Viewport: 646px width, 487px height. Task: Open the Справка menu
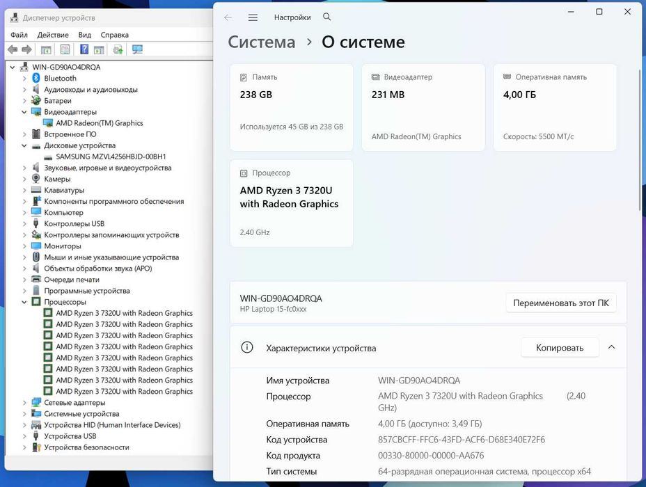pyautogui.click(x=115, y=35)
